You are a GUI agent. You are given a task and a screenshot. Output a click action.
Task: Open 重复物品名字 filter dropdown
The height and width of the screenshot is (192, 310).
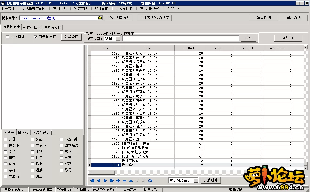[196, 180]
